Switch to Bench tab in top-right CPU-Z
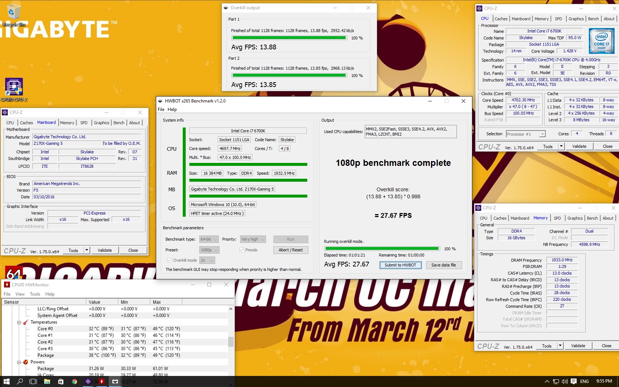Viewport: 619px width, 387px height. 593,19
